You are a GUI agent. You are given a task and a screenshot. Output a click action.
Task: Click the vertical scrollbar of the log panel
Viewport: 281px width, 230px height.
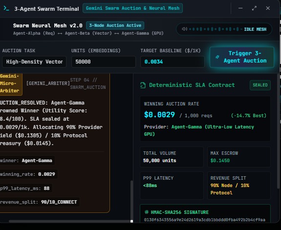coord(132,200)
